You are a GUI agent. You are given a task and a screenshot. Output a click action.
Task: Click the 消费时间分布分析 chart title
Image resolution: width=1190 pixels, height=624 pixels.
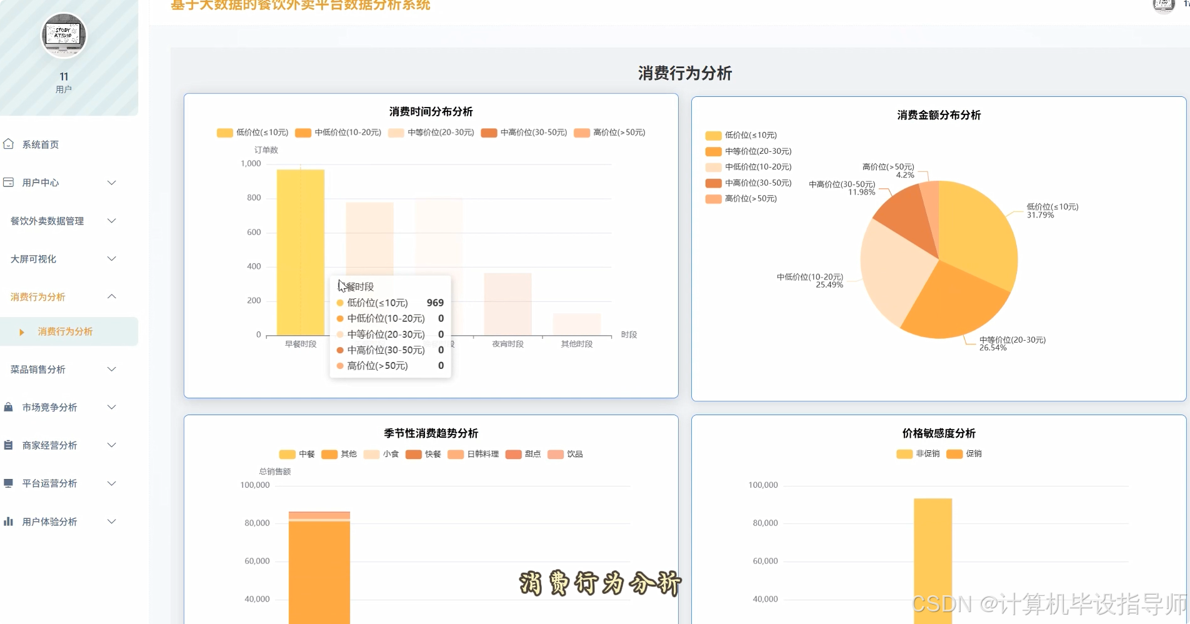coord(431,111)
